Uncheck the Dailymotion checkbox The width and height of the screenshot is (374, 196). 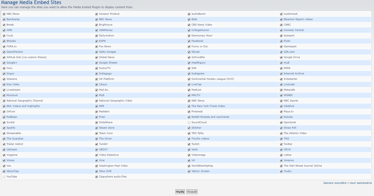[96, 36]
